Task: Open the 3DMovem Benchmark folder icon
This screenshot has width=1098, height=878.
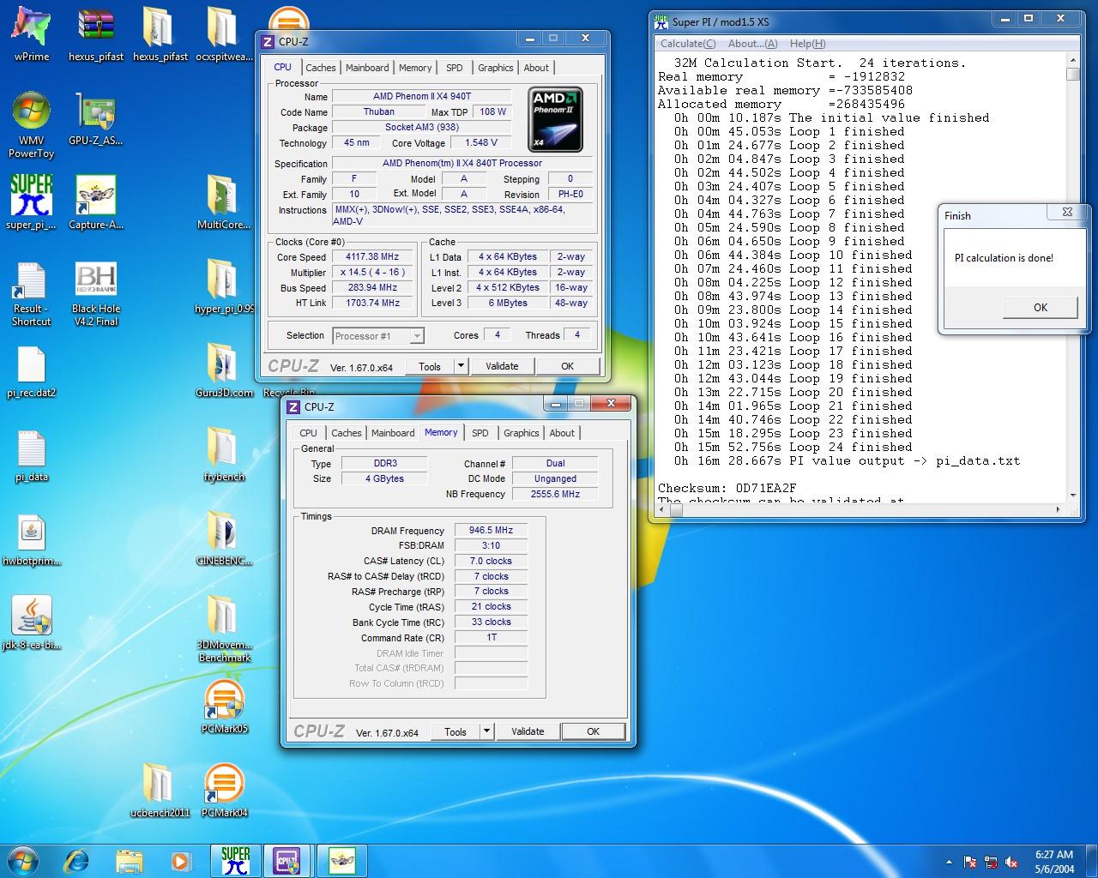Action: pyautogui.click(x=223, y=628)
